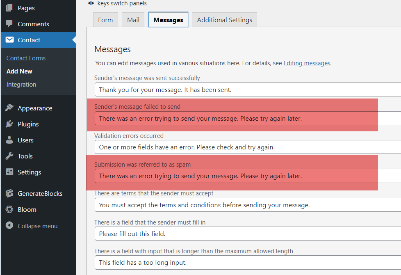Select the Messages tab
Image resolution: width=401 pixels, height=275 pixels.
[x=168, y=20]
